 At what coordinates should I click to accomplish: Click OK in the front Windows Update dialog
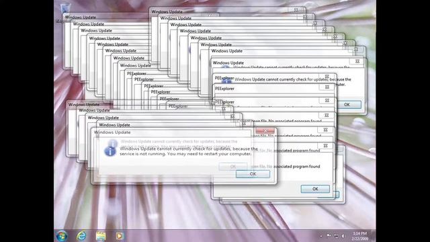tap(253, 173)
